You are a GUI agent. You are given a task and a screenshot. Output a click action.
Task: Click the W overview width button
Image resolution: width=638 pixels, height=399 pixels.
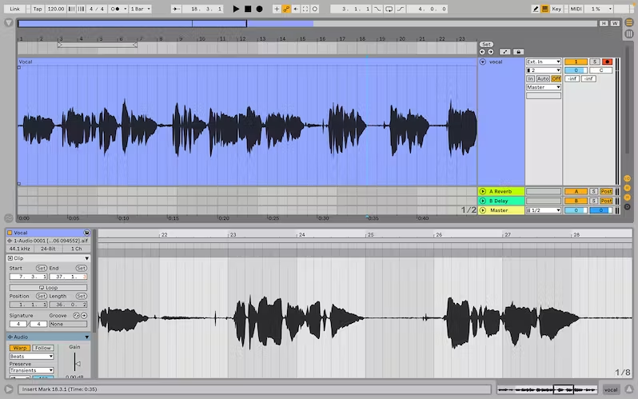tap(615, 23)
